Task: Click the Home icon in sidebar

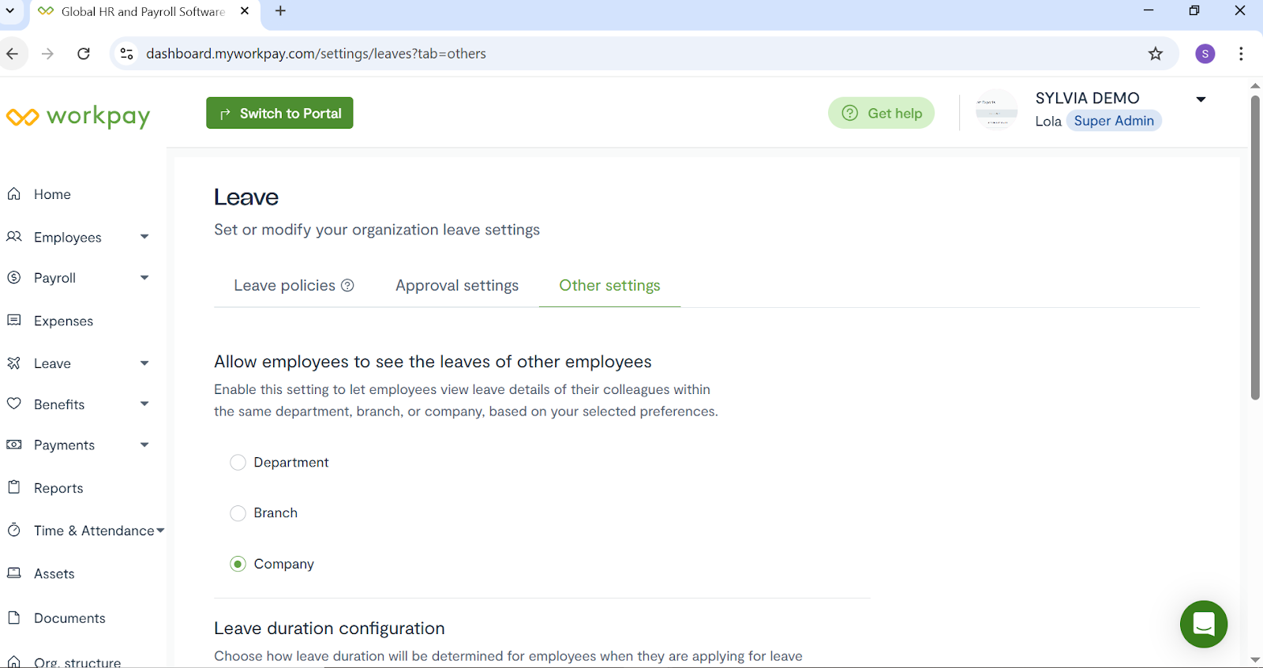Action: click(x=14, y=194)
